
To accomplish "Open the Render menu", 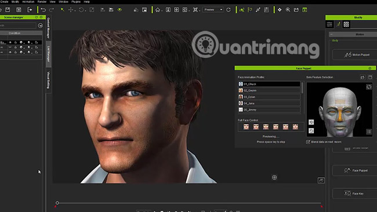I will [x=42, y=2].
